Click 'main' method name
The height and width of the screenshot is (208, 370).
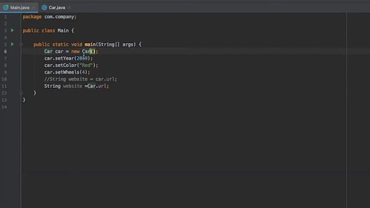point(90,44)
